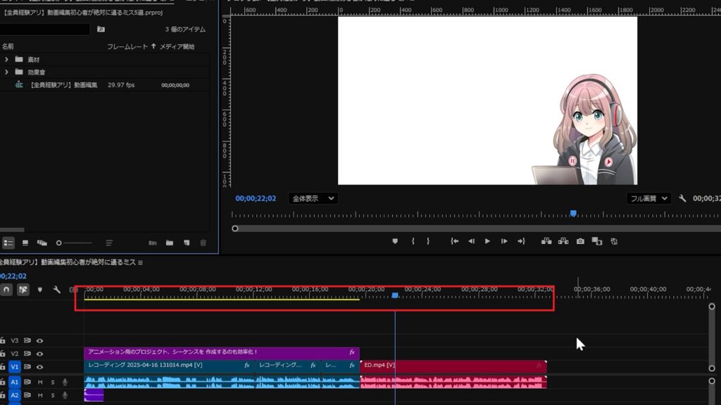
Task: Toggle proxies icon in Program monitor
Action: [x=614, y=241]
